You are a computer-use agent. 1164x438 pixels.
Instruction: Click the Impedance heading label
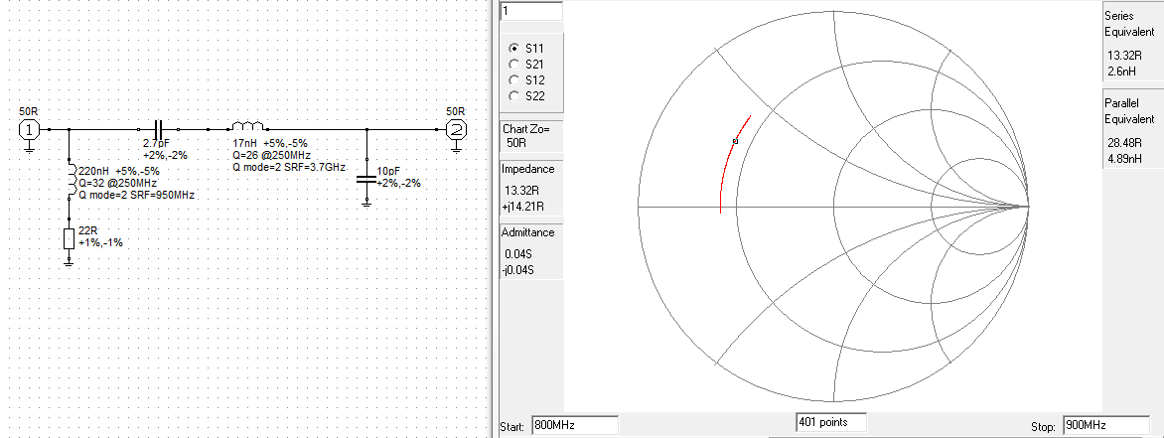[527, 169]
